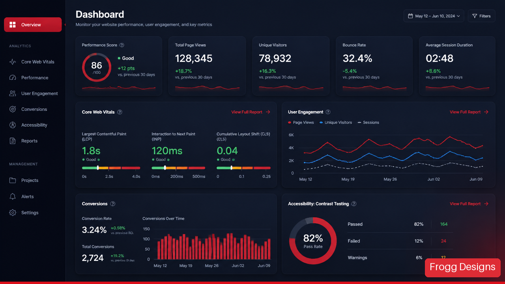The width and height of the screenshot is (505, 284).
Task: Click the Warnings row 6% value
Action: (419, 258)
